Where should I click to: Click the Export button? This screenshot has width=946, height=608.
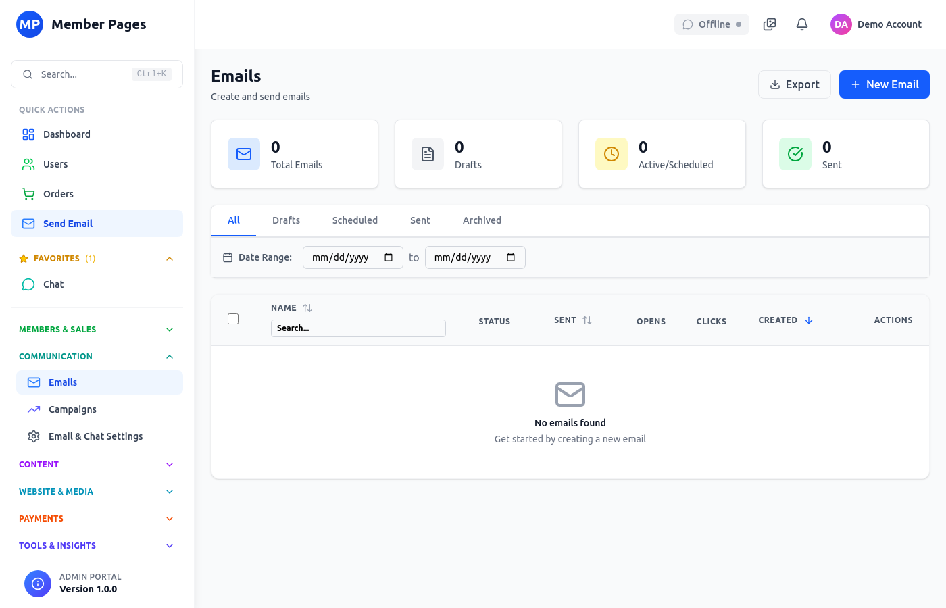[x=795, y=84]
